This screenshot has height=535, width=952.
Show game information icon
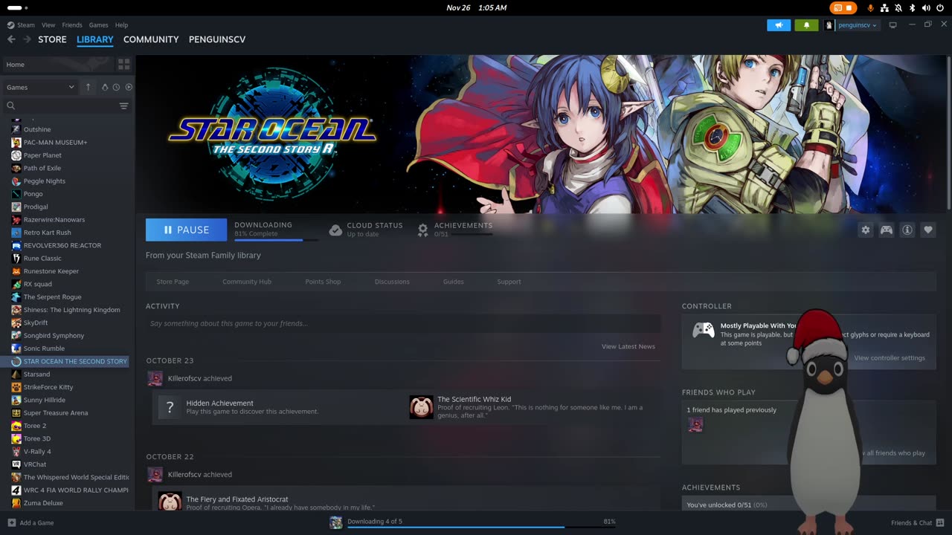pyautogui.click(x=907, y=230)
